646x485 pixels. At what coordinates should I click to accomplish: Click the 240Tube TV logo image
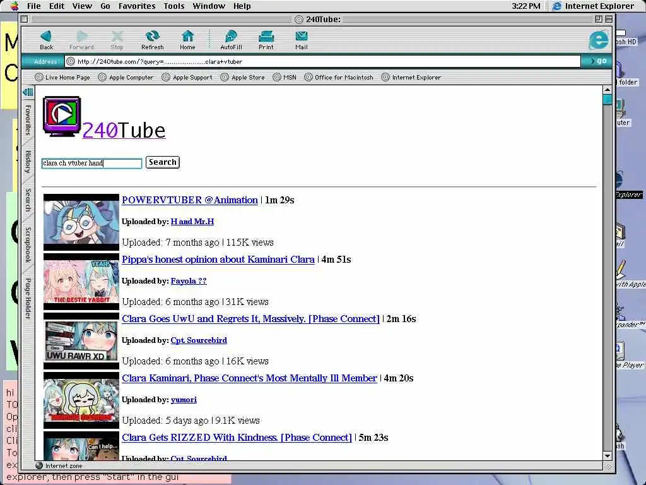pos(62,116)
